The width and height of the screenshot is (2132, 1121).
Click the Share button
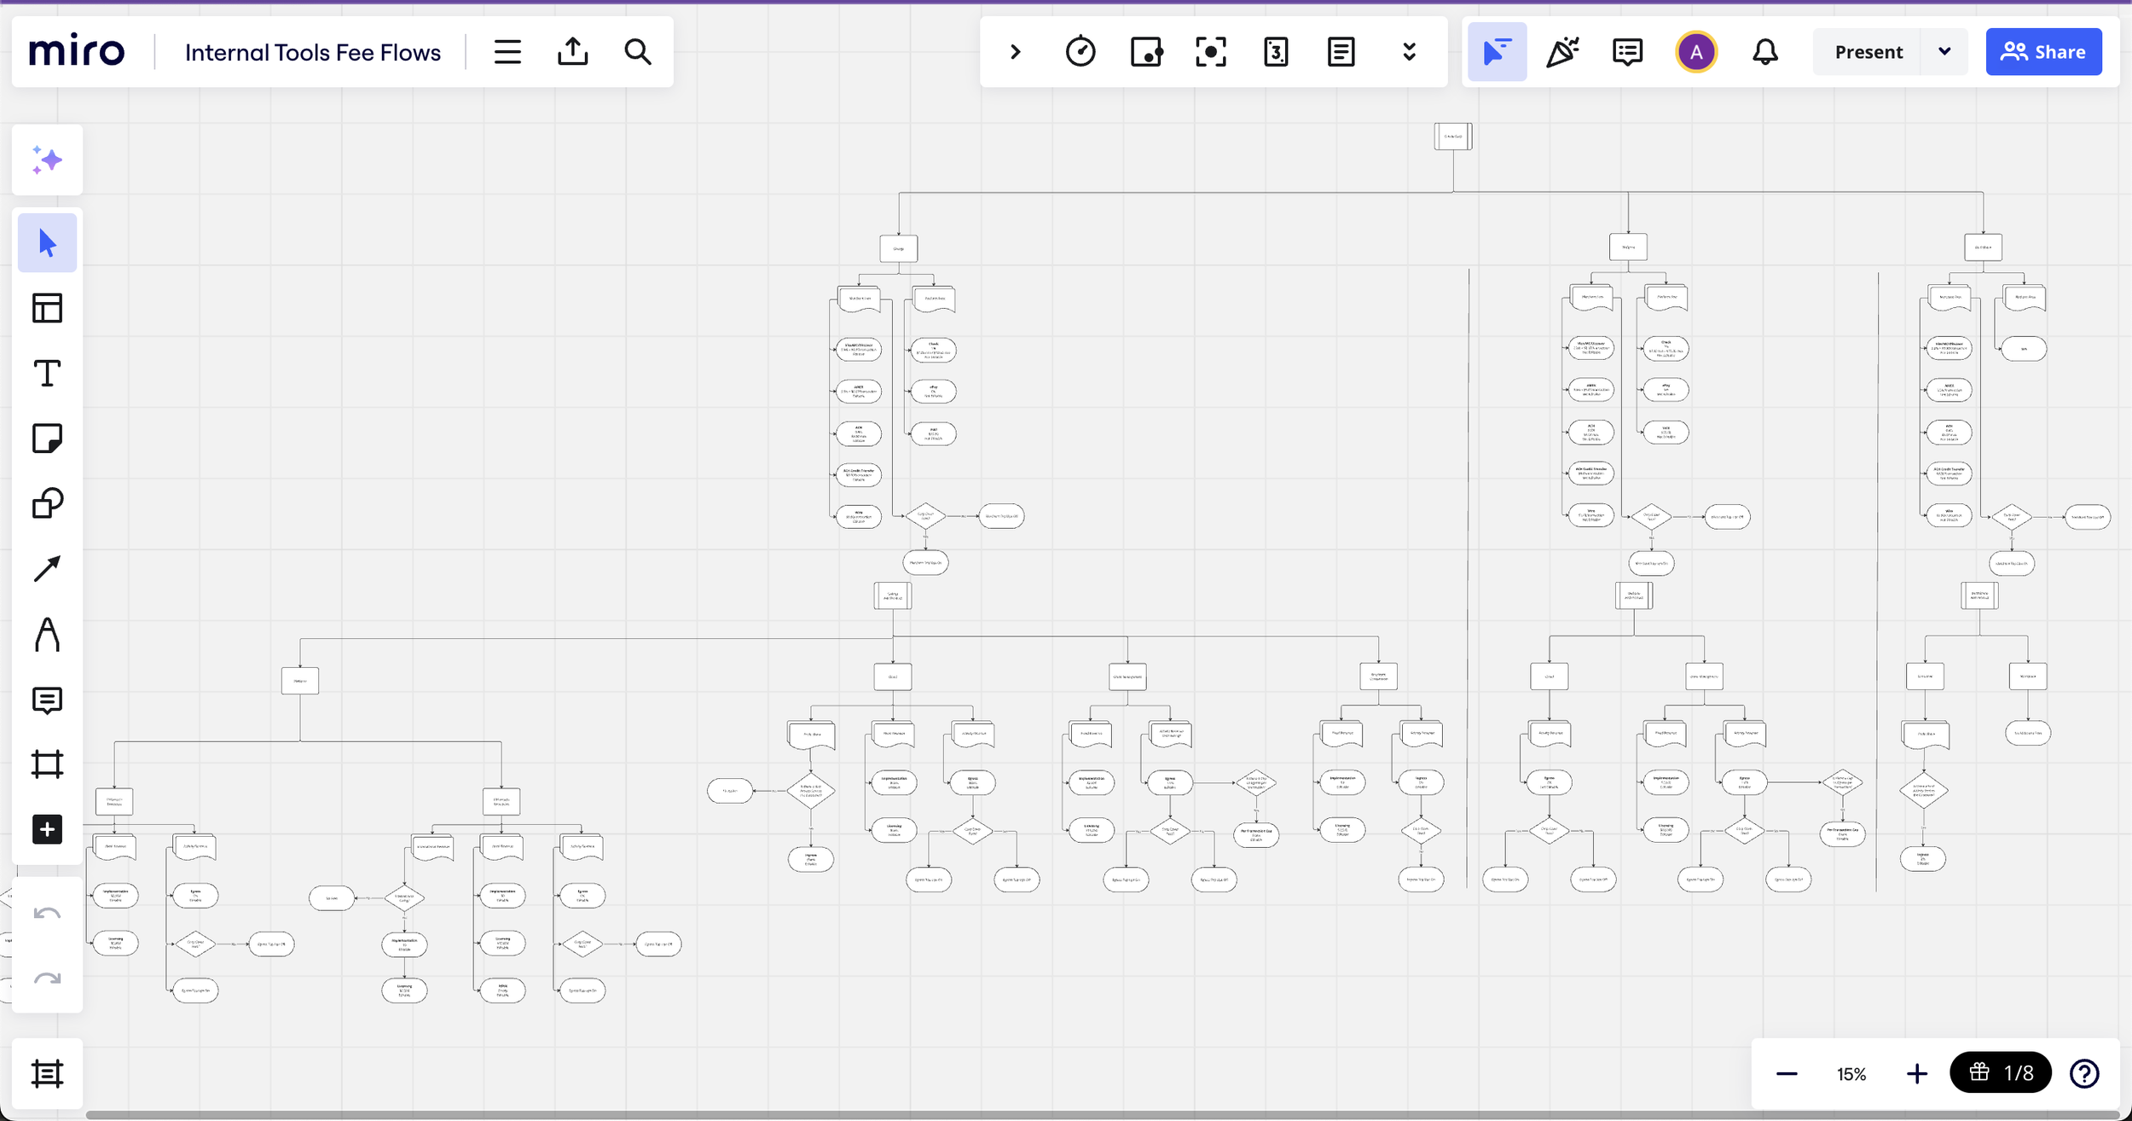(2043, 52)
